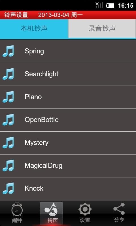Tap the music note icon beside MagicalDrug
Image resolution: width=136 pixels, height=226 pixels.
(x=8, y=166)
